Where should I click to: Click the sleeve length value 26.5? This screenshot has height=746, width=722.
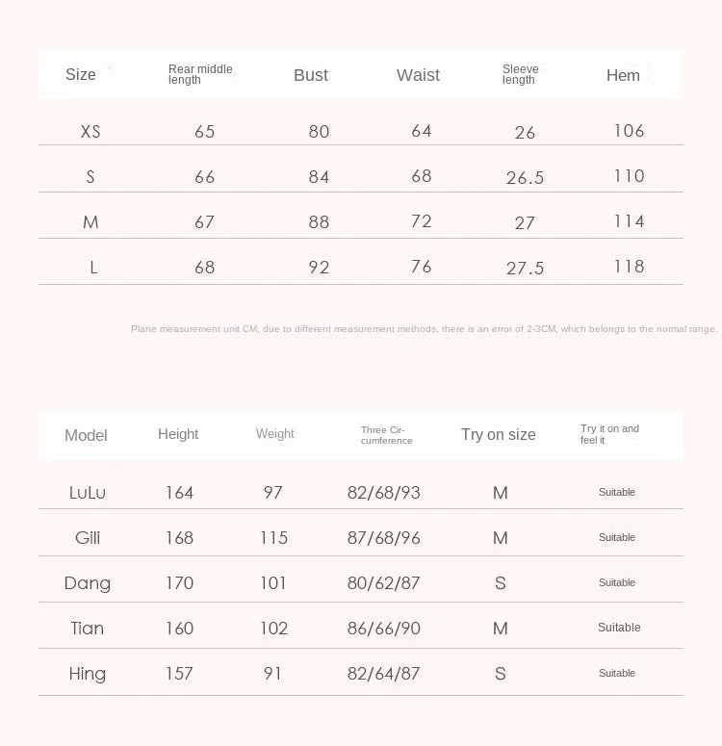click(x=525, y=178)
